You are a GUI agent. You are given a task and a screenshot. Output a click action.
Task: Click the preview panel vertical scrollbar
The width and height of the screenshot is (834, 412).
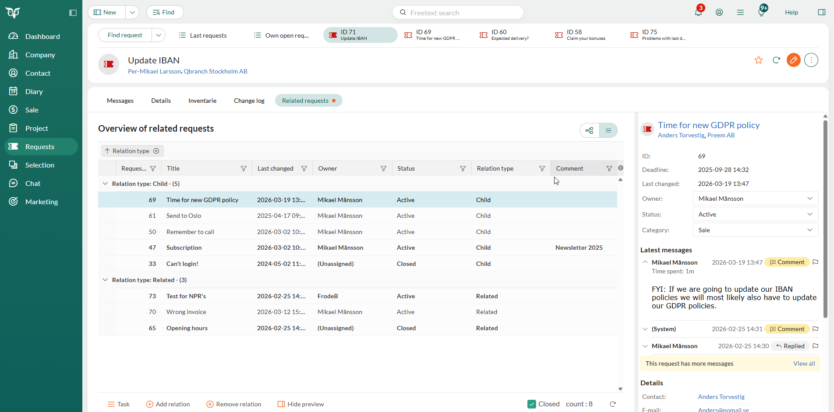tap(825, 219)
